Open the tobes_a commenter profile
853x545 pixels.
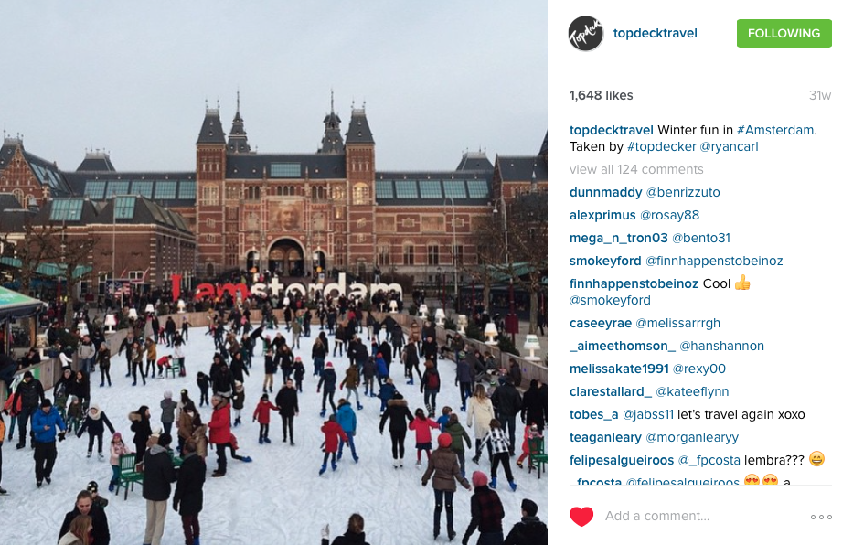point(593,414)
